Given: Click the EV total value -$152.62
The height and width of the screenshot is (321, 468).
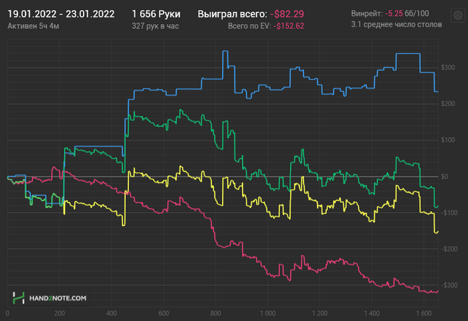Looking at the screenshot, I should click(289, 26).
